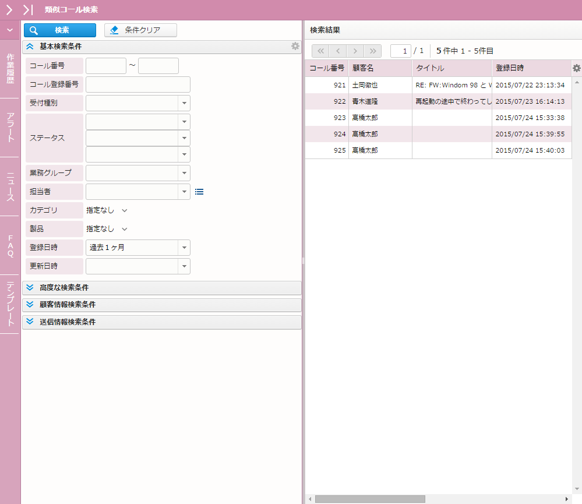Open the 登録日時 dropdown showing 過去１ヶ月
Image resolution: width=582 pixels, height=504 pixels.
click(184, 248)
